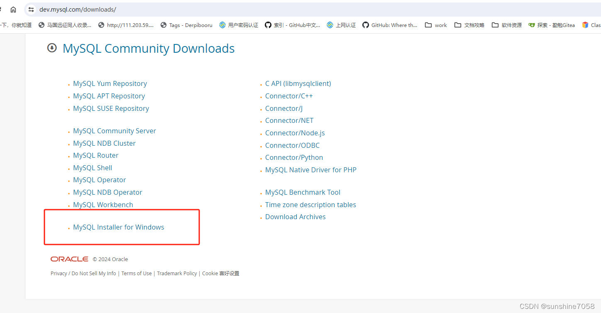Open the 马国远征同人收录 bookmark

pos(65,25)
